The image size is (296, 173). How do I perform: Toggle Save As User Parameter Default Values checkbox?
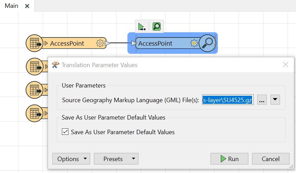65,132
